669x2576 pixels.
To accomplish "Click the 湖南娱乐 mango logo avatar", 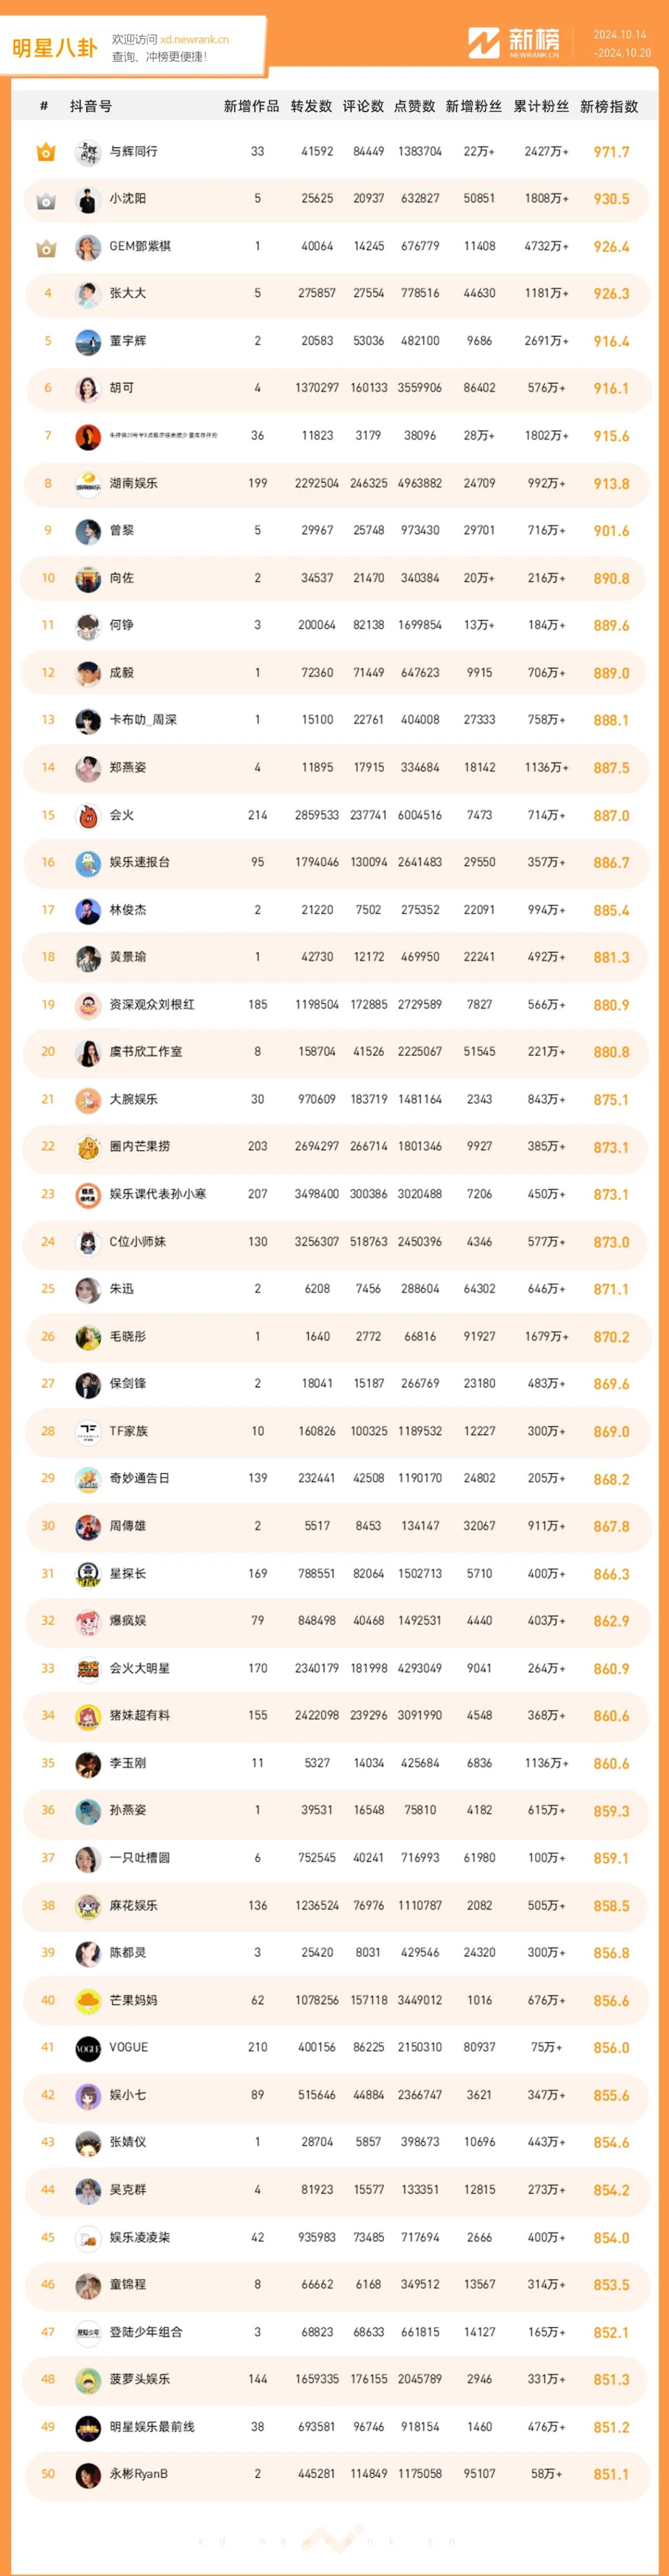I will pyautogui.click(x=88, y=484).
